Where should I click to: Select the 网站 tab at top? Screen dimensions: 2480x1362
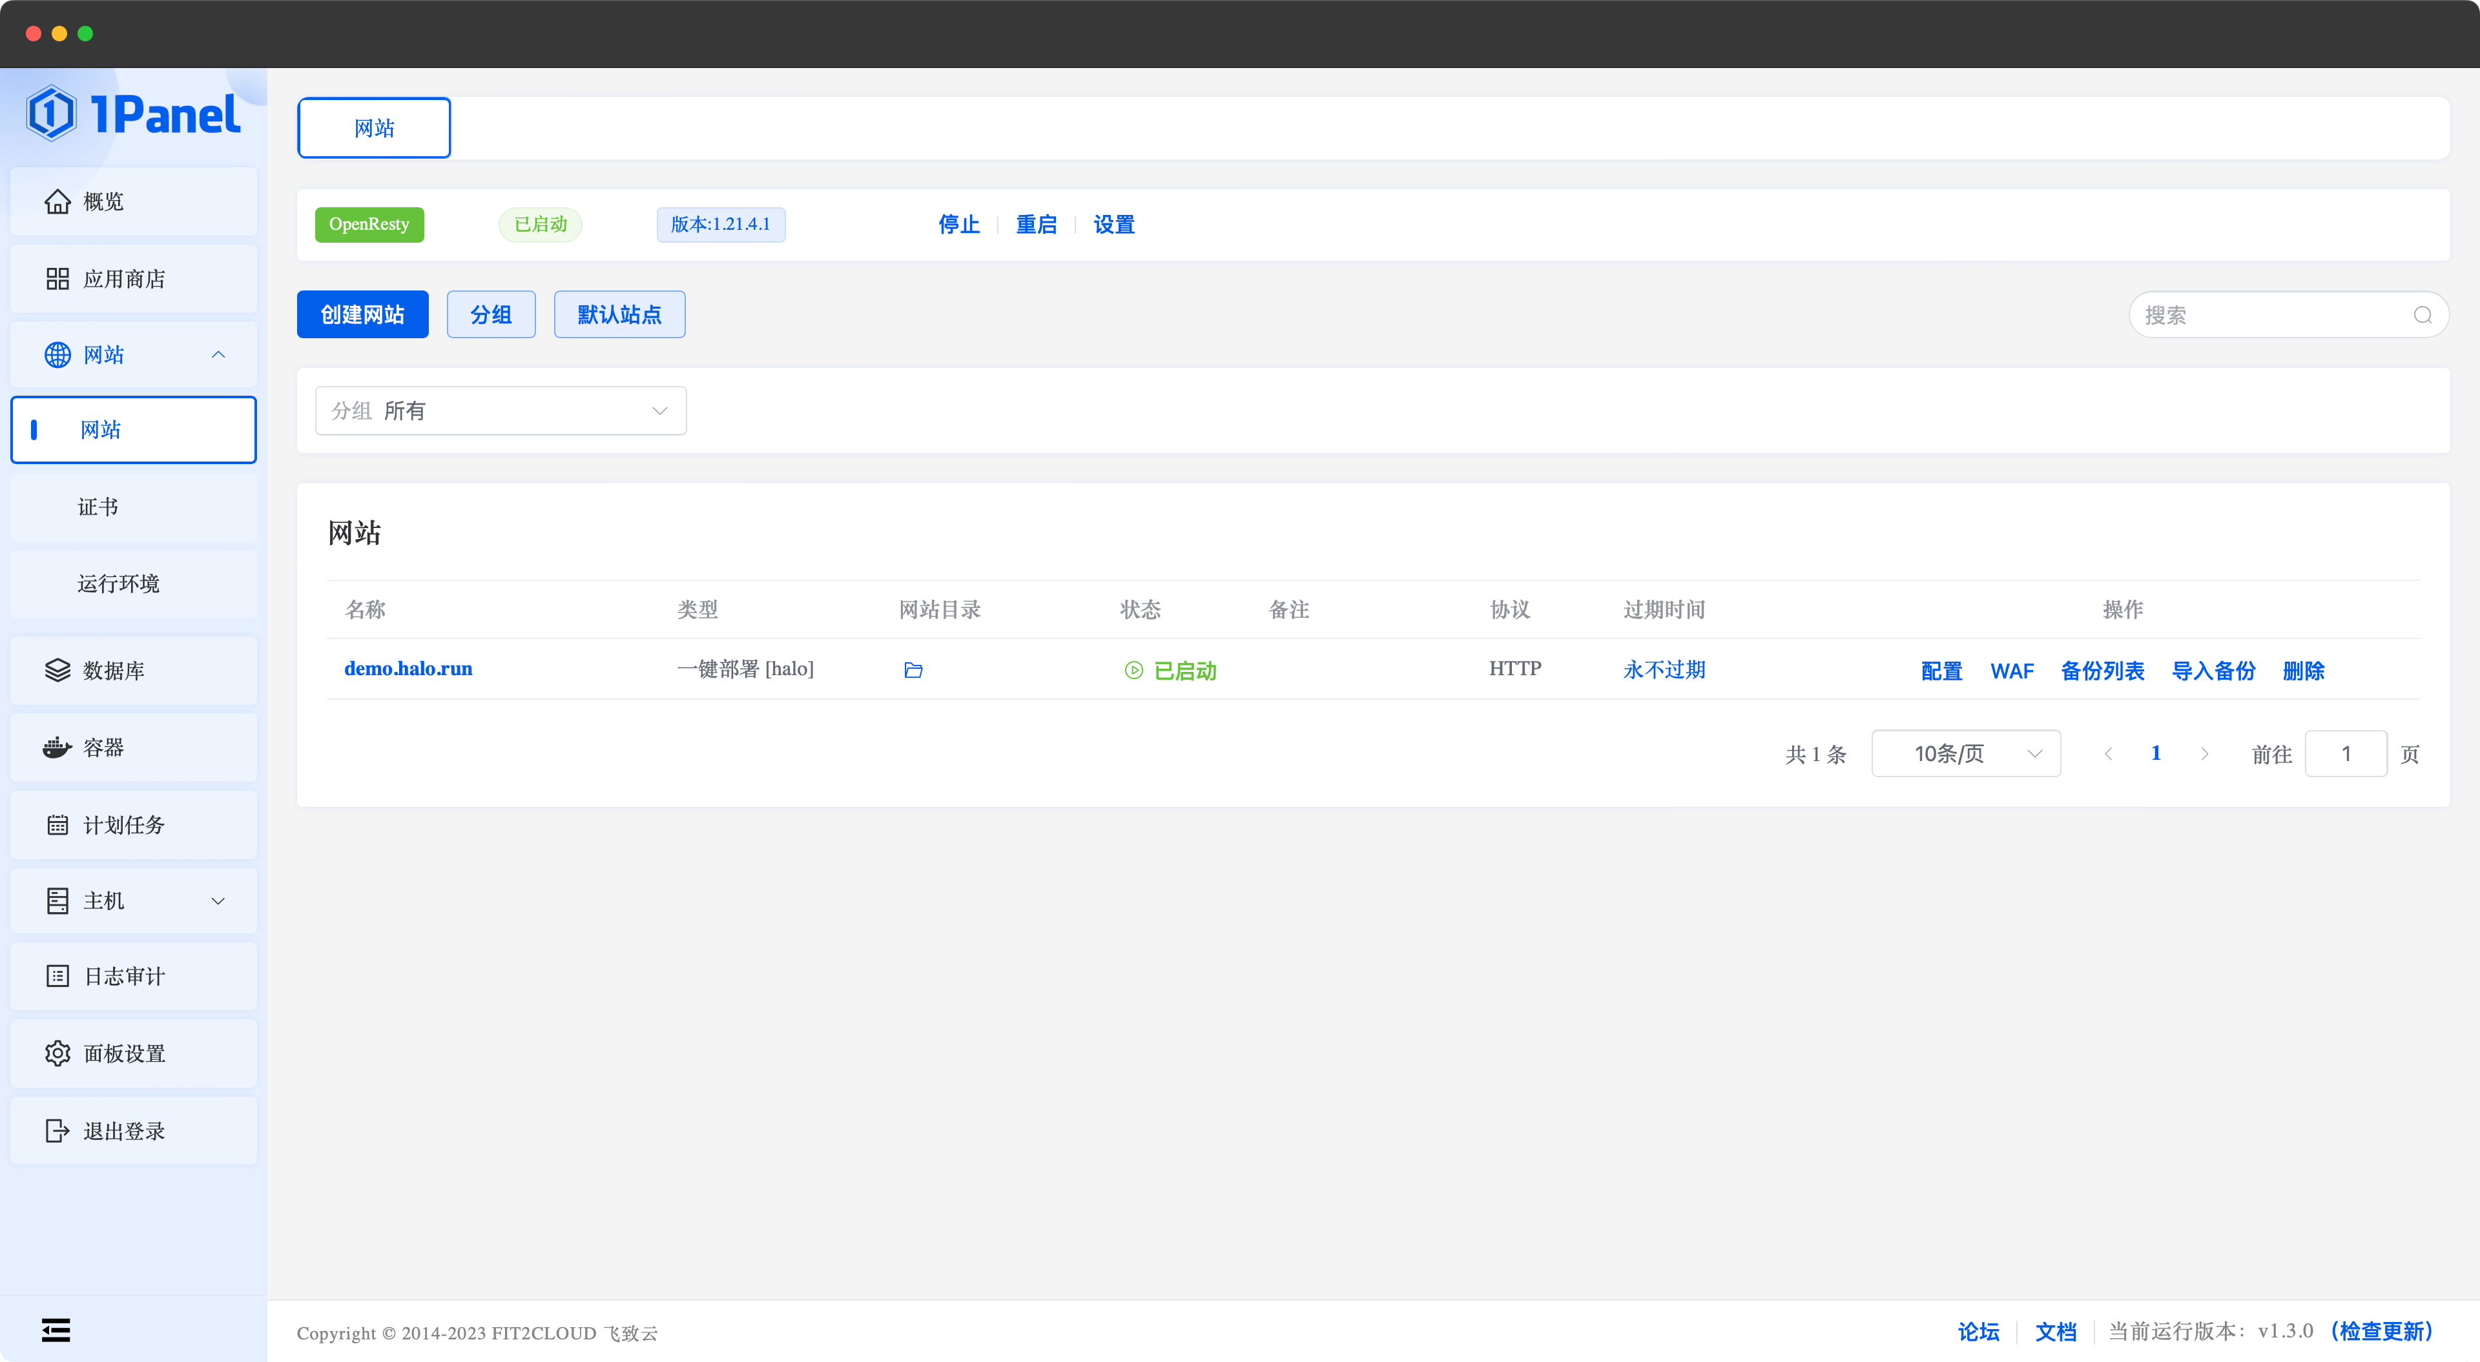point(373,128)
